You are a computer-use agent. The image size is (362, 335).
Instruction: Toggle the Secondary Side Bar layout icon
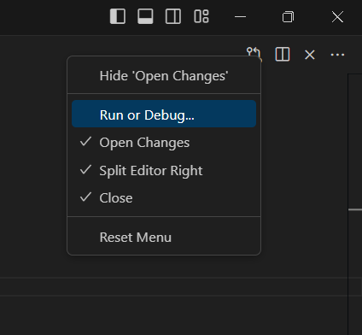tap(173, 16)
